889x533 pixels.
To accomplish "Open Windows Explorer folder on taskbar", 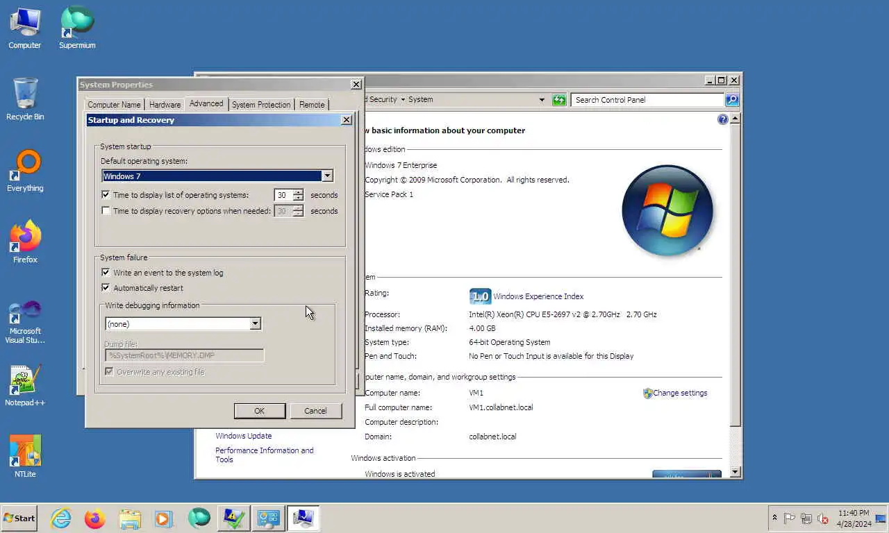I will (129, 518).
